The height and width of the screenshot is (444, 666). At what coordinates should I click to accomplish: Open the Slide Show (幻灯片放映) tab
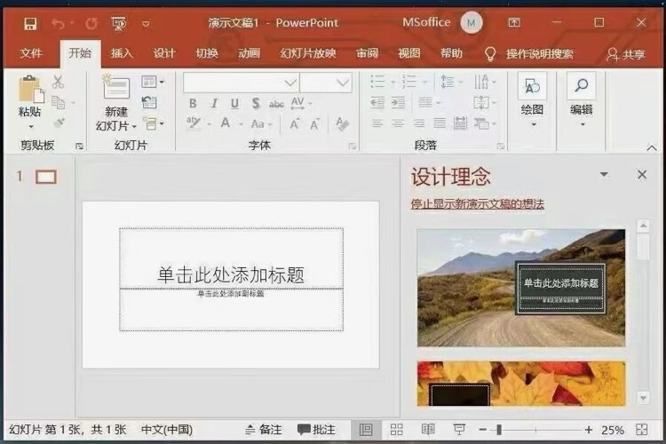click(x=308, y=53)
